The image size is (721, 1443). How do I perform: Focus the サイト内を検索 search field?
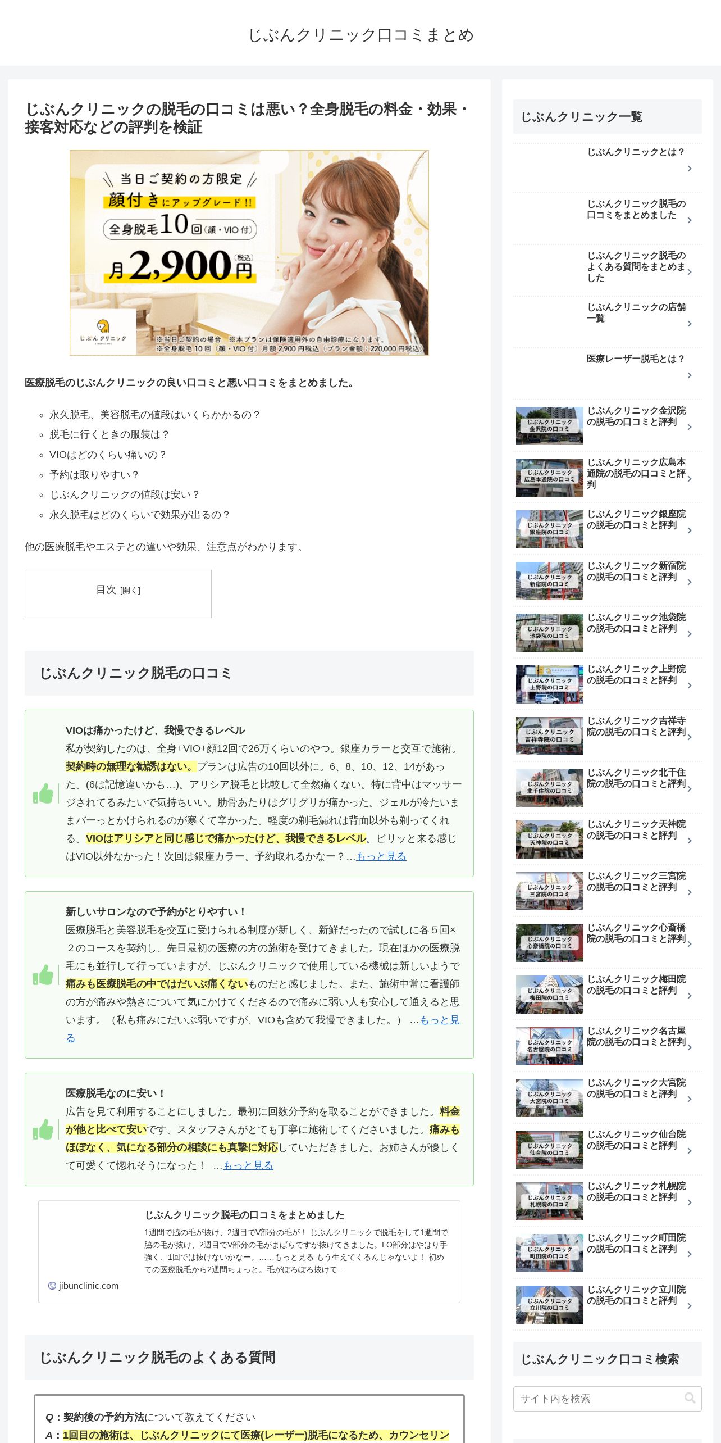pyautogui.click(x=607, y=1399)
